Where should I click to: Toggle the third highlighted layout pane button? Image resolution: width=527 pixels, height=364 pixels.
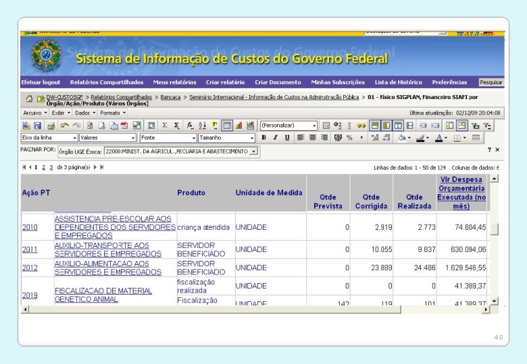[398, 125]
